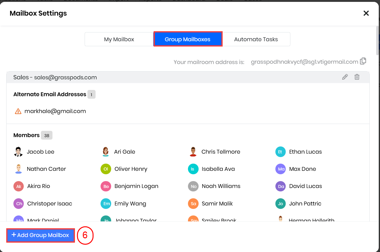
Task: Click Nathan Carter's avatar photo
Action: tap(18, 169)
